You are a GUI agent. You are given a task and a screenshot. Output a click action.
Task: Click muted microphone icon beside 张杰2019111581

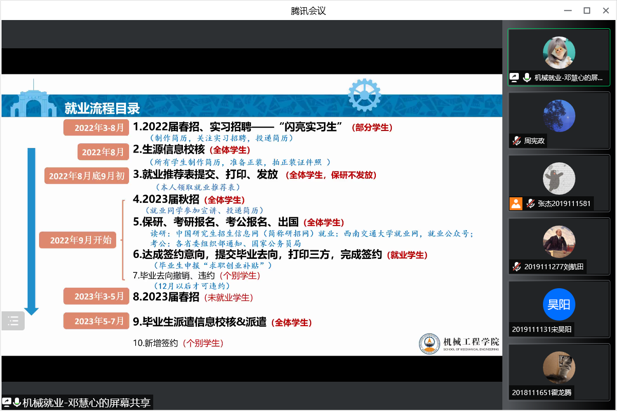pos(530,203)
